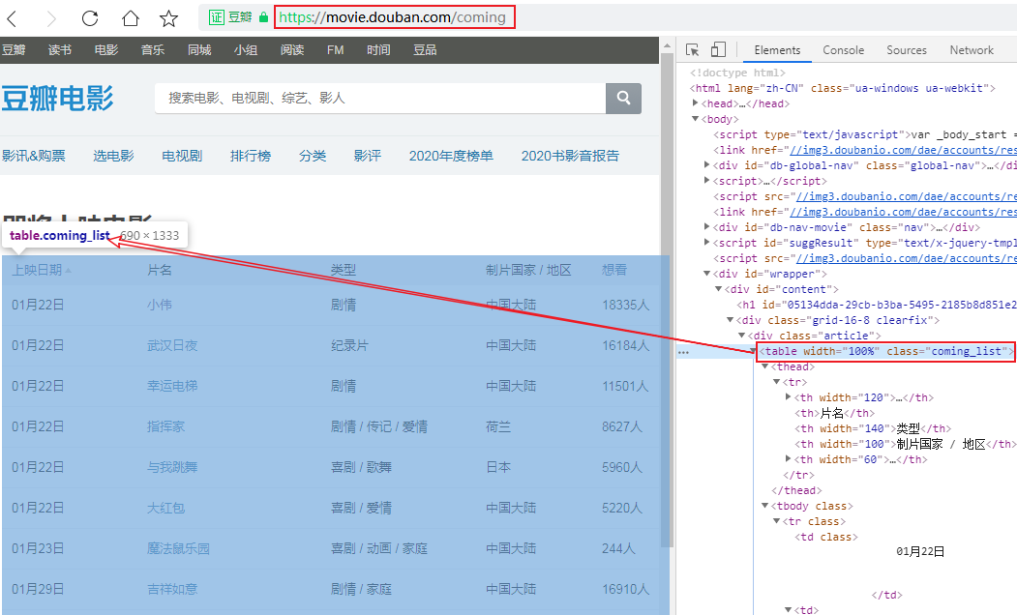Image resolution: width=1017 pixels, height=615 pixels.
Task: Expand the div db-nav-movie node
Action: point(707,227)
